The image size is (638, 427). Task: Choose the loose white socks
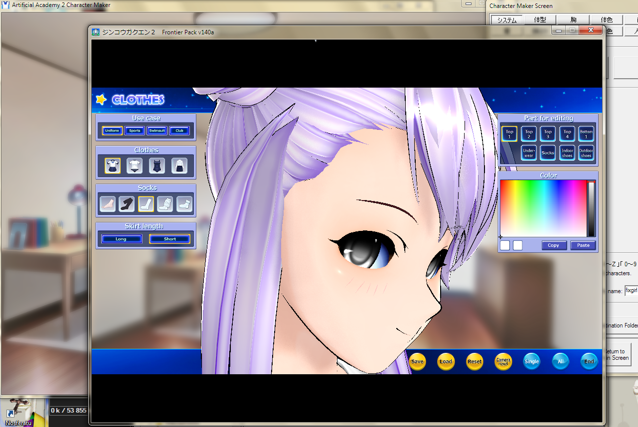coord(165,204)
